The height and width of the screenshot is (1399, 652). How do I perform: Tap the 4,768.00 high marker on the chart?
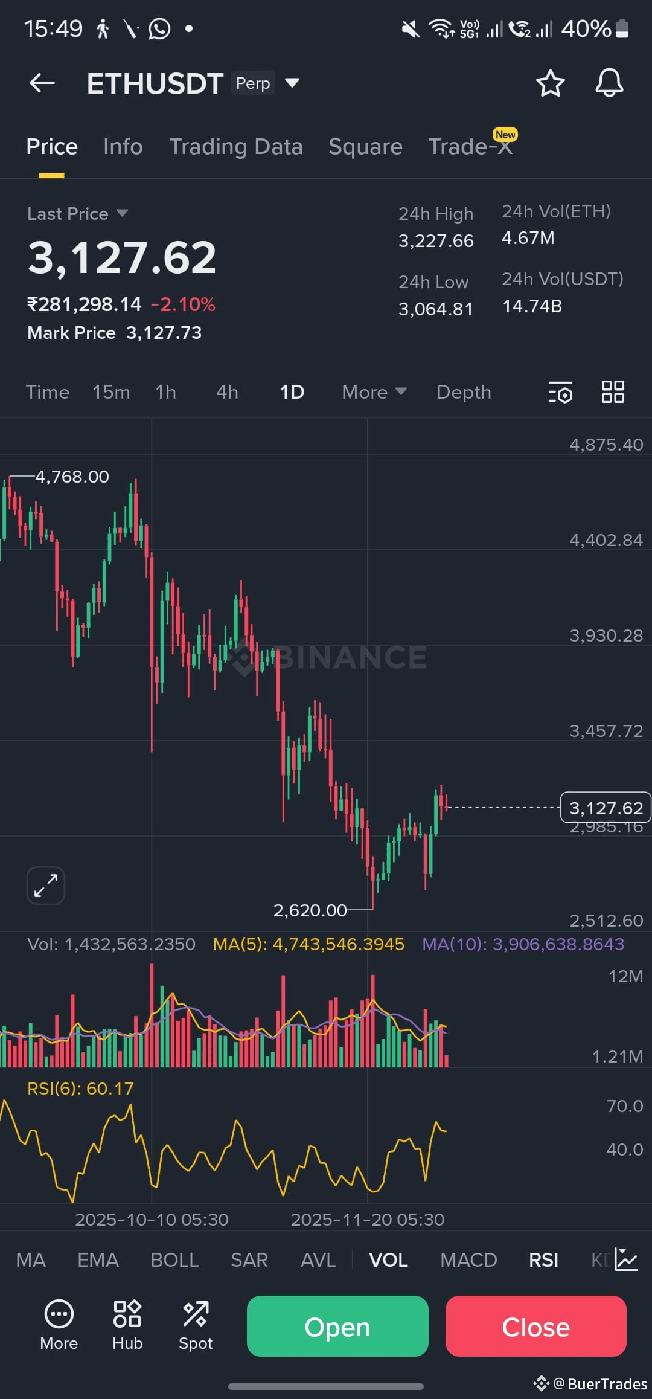pyautogui.click(x=72, y=477)
